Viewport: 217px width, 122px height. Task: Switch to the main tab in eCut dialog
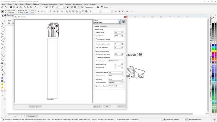tap(96, 26)
